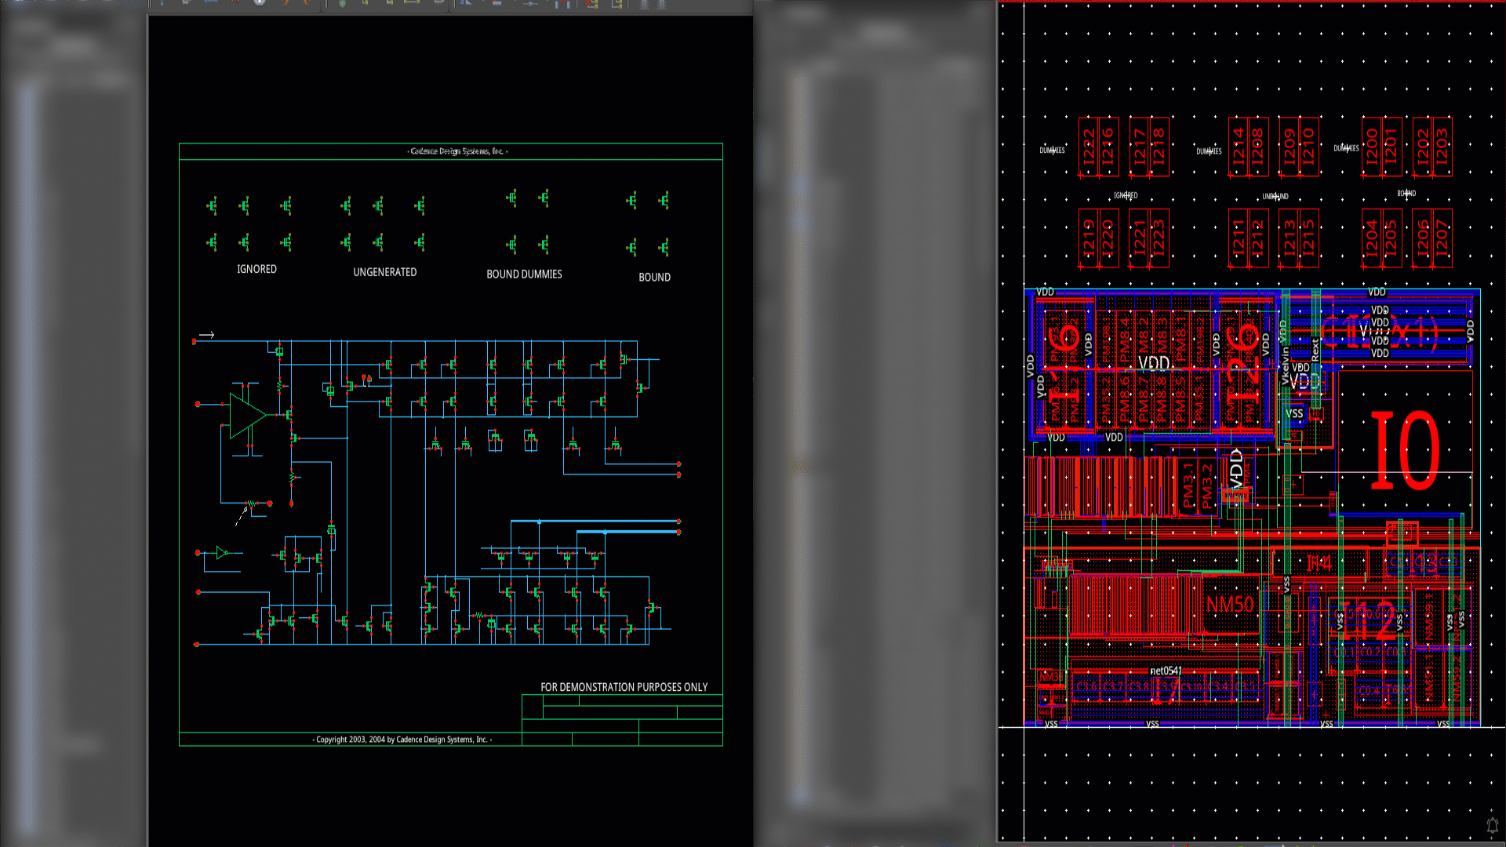Click the BOUND DUMMIES label in schematic

tap(524, 274)
